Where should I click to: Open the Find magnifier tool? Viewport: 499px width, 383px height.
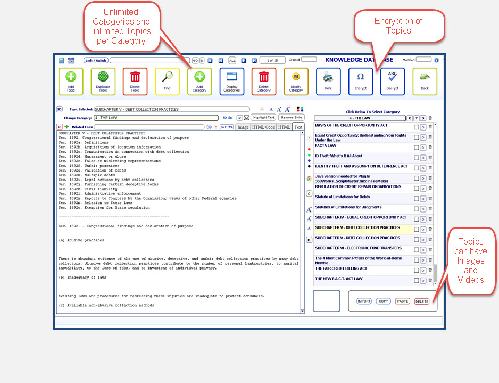pyautogui.click(x=167, y=81)
